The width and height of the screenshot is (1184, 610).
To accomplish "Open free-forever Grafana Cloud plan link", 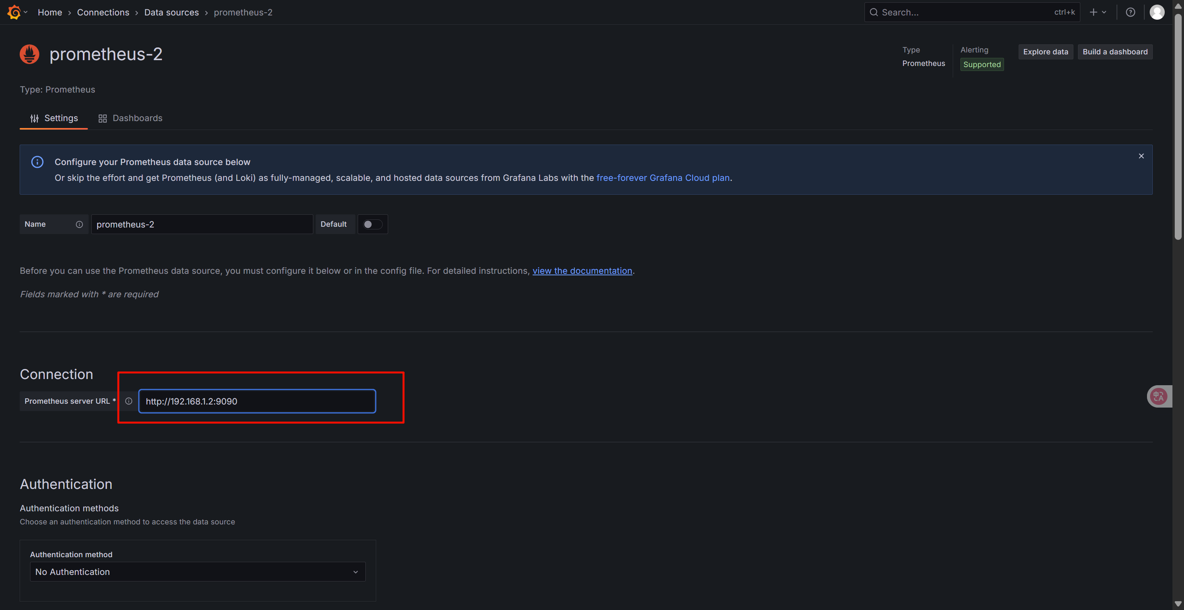I will click(663, 178).
